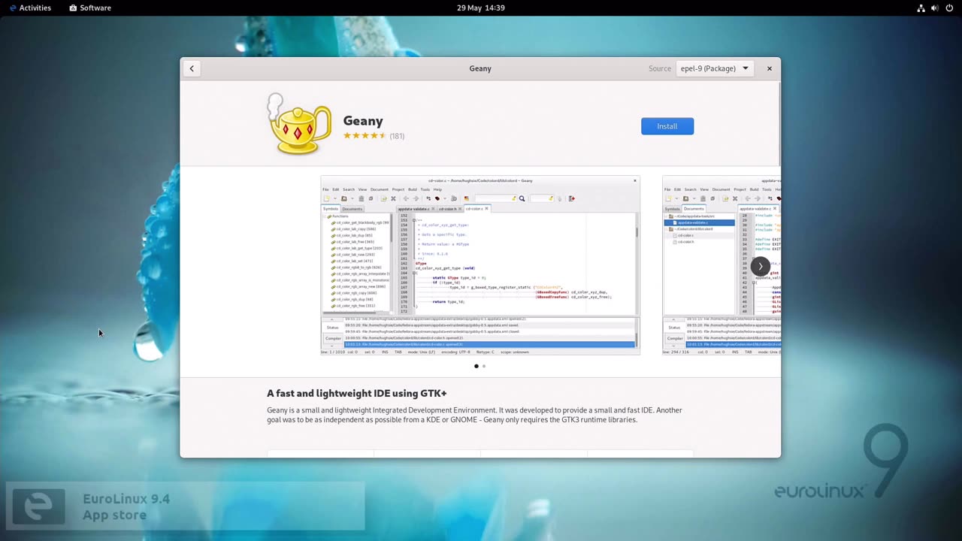The height and width of the screenshot is (541, 962).
Task: Open the Activities overview
Action: tap(30, 8)
